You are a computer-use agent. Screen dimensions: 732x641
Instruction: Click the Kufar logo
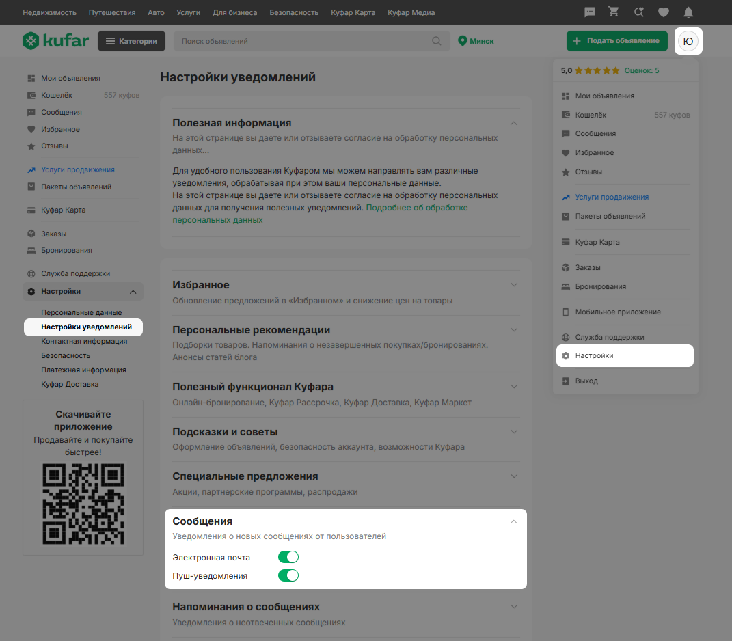55,40
